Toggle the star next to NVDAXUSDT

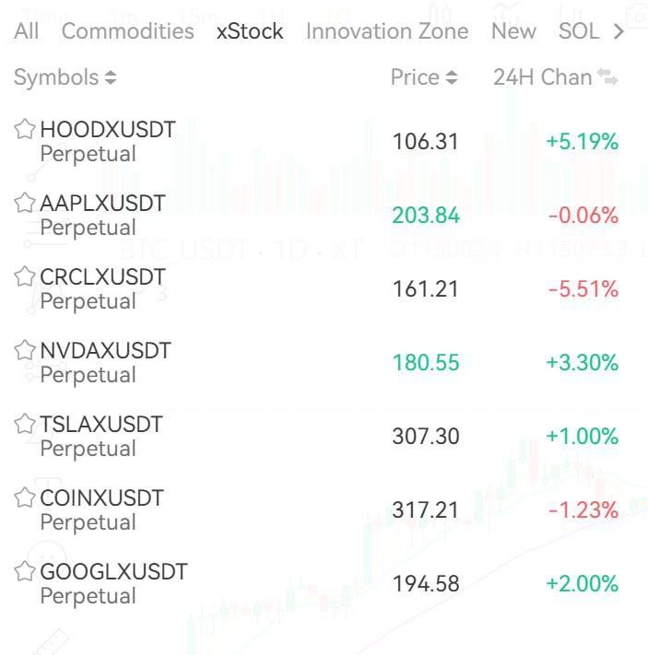point(25,350)
